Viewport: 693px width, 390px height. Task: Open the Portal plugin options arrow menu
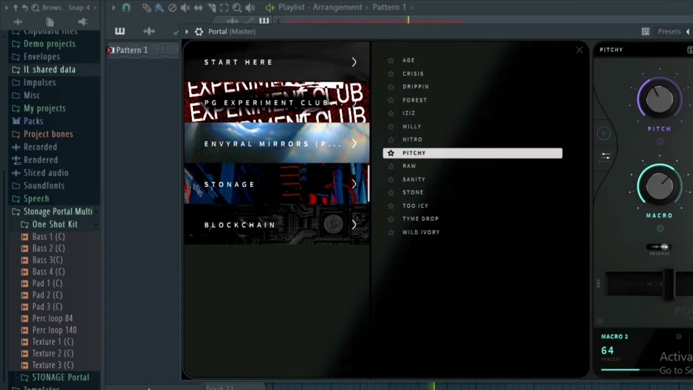[x=187, y=31]
